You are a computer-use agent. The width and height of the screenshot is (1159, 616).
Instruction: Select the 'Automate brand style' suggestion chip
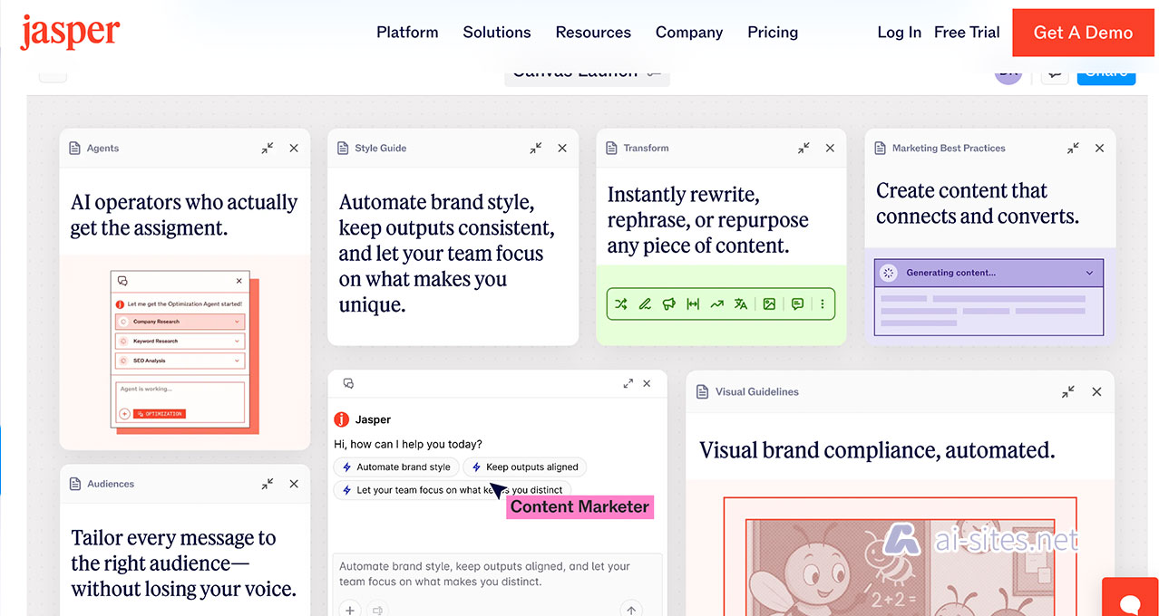[x=395, y=467]
